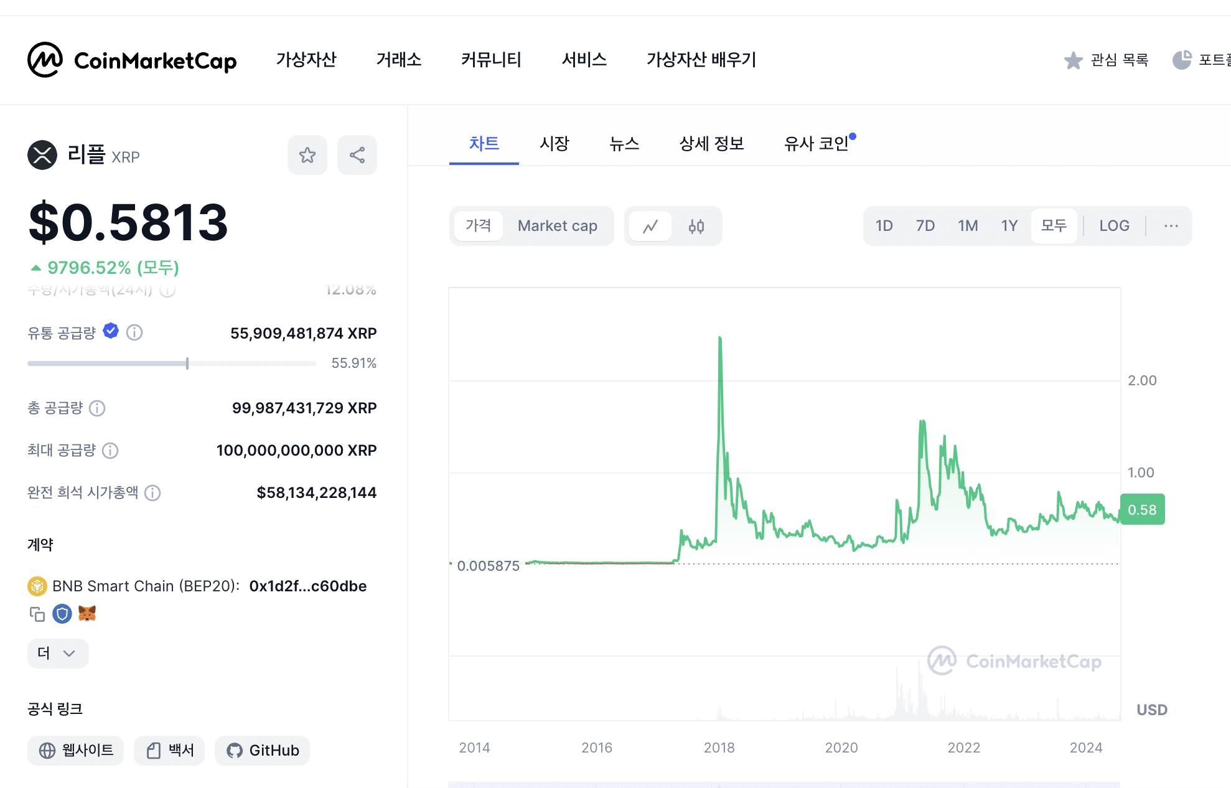
Task: Add XRP to watchlist with star button
Action: [x=307, y=155]
